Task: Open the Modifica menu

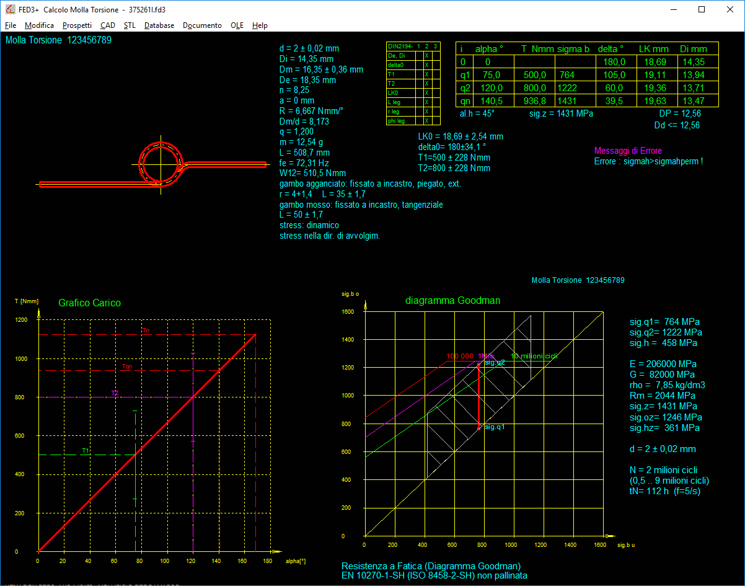Action: 39,25
